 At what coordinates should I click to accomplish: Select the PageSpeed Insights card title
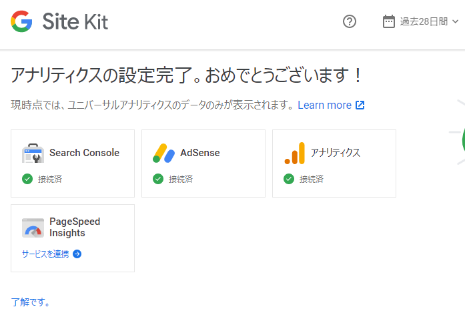(x=75, y=227)
